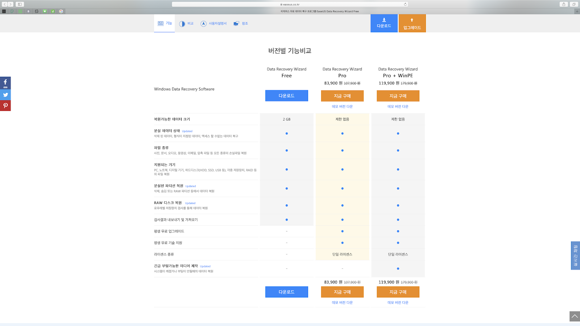Open the Google favorite icon

(x=61, y=11)
